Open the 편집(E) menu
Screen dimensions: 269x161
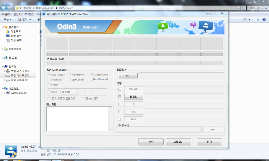[18, 14]
